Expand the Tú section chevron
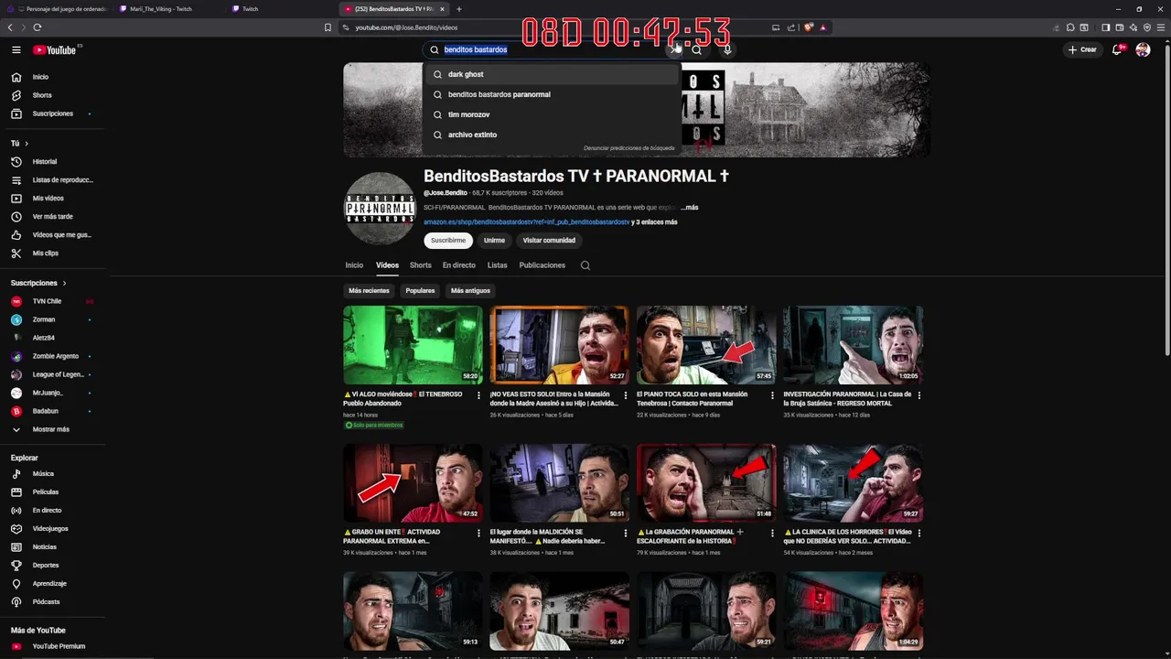Image resolution: width=1171 pixels, height=659 pixels. [x=27, y=144]
